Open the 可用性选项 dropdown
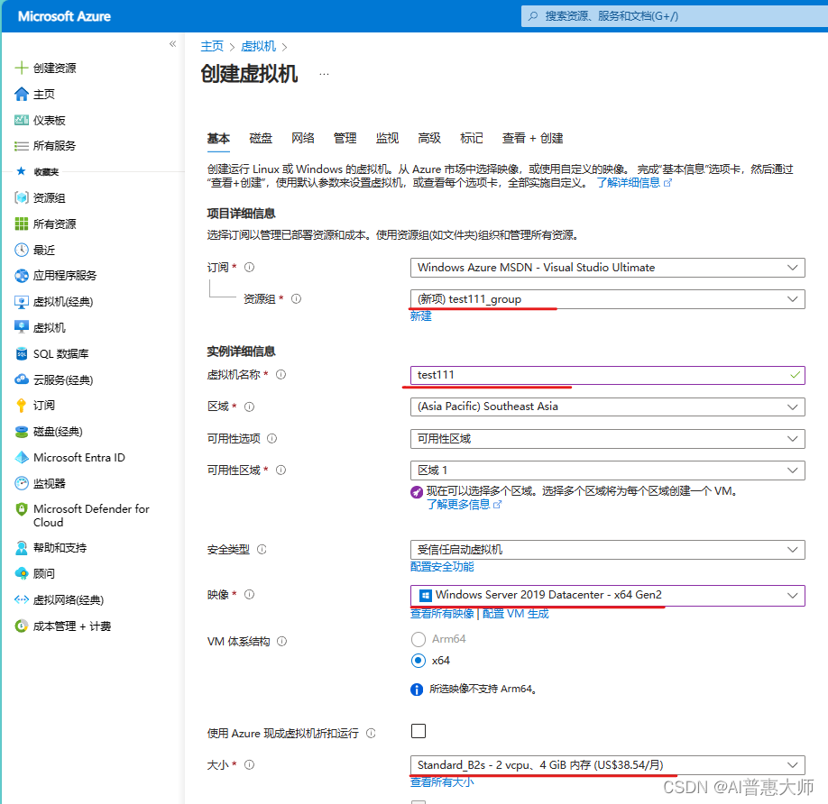The width and height of the screenshot is (828, 804). pos(607,439)
